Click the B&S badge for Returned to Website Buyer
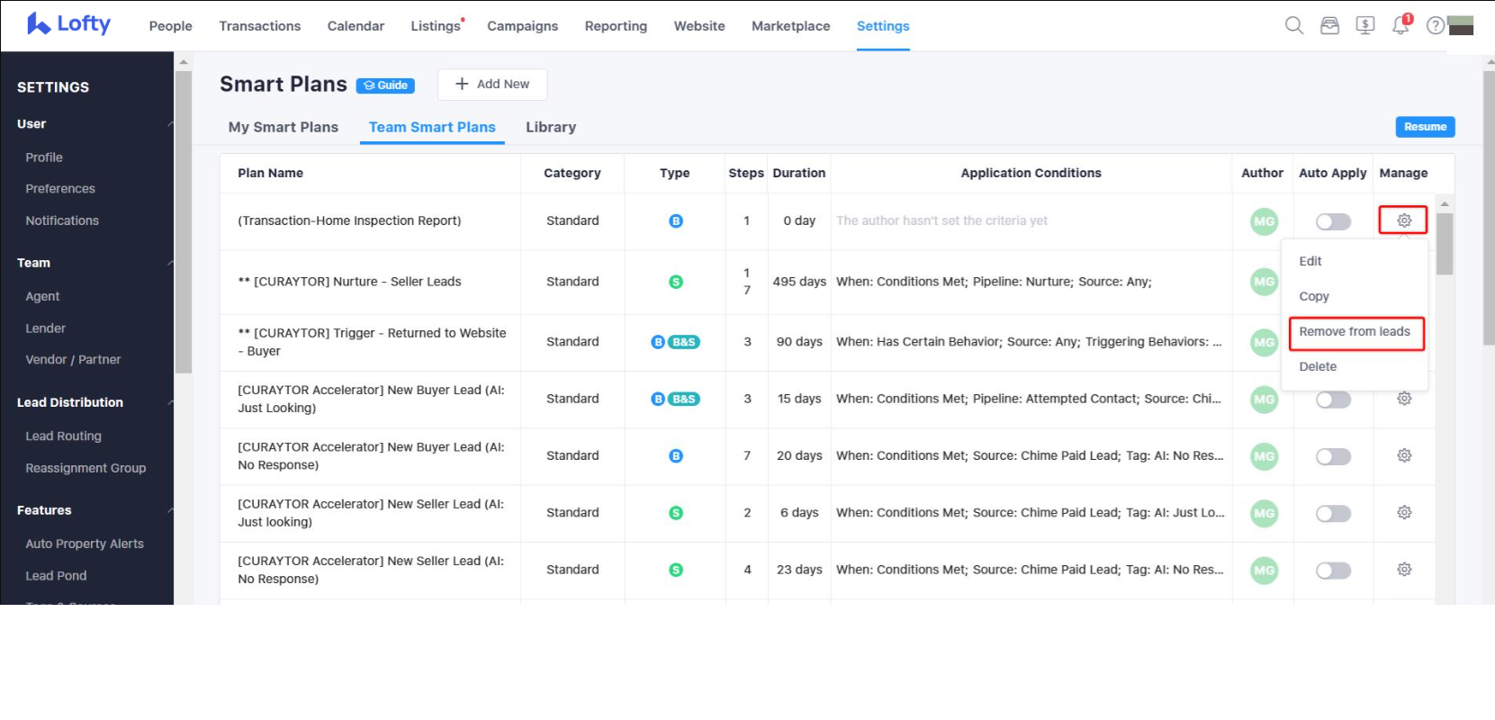The width and height of the screenshot is (1495, 720). coord(684,342)
